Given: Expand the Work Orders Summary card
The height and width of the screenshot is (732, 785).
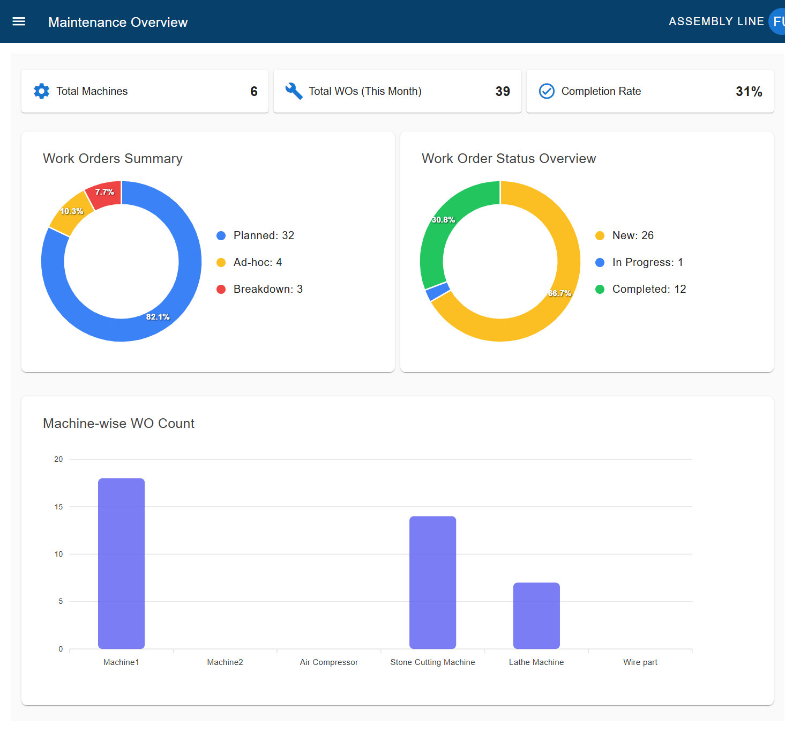Looking at the screenshot, I should [113, 159].
